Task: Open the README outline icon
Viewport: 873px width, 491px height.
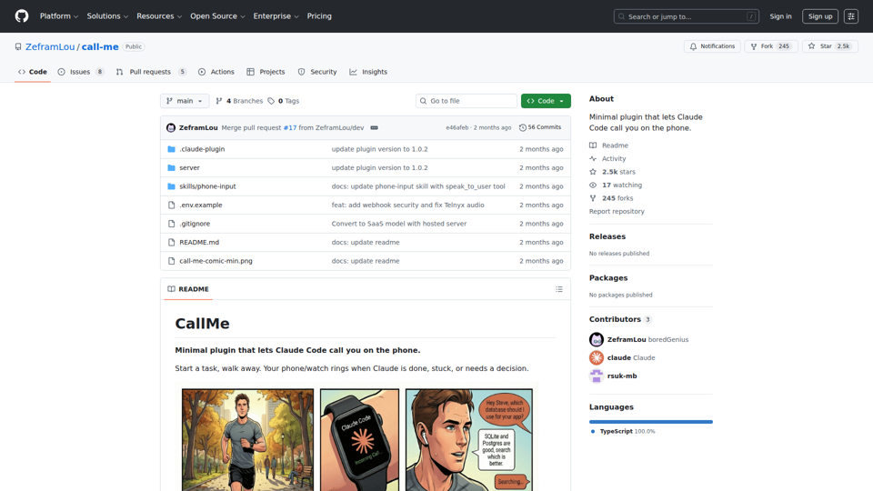Action: [559, 289]
